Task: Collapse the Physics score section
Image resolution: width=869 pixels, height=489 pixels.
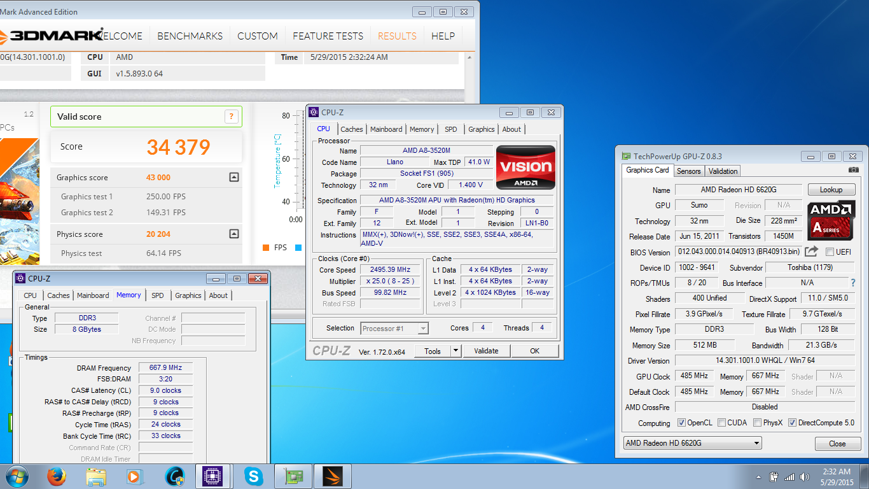Action: coord(234,234)
